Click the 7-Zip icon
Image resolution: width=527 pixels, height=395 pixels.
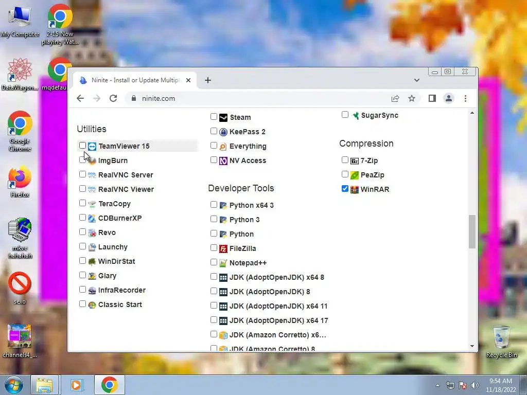355,161
